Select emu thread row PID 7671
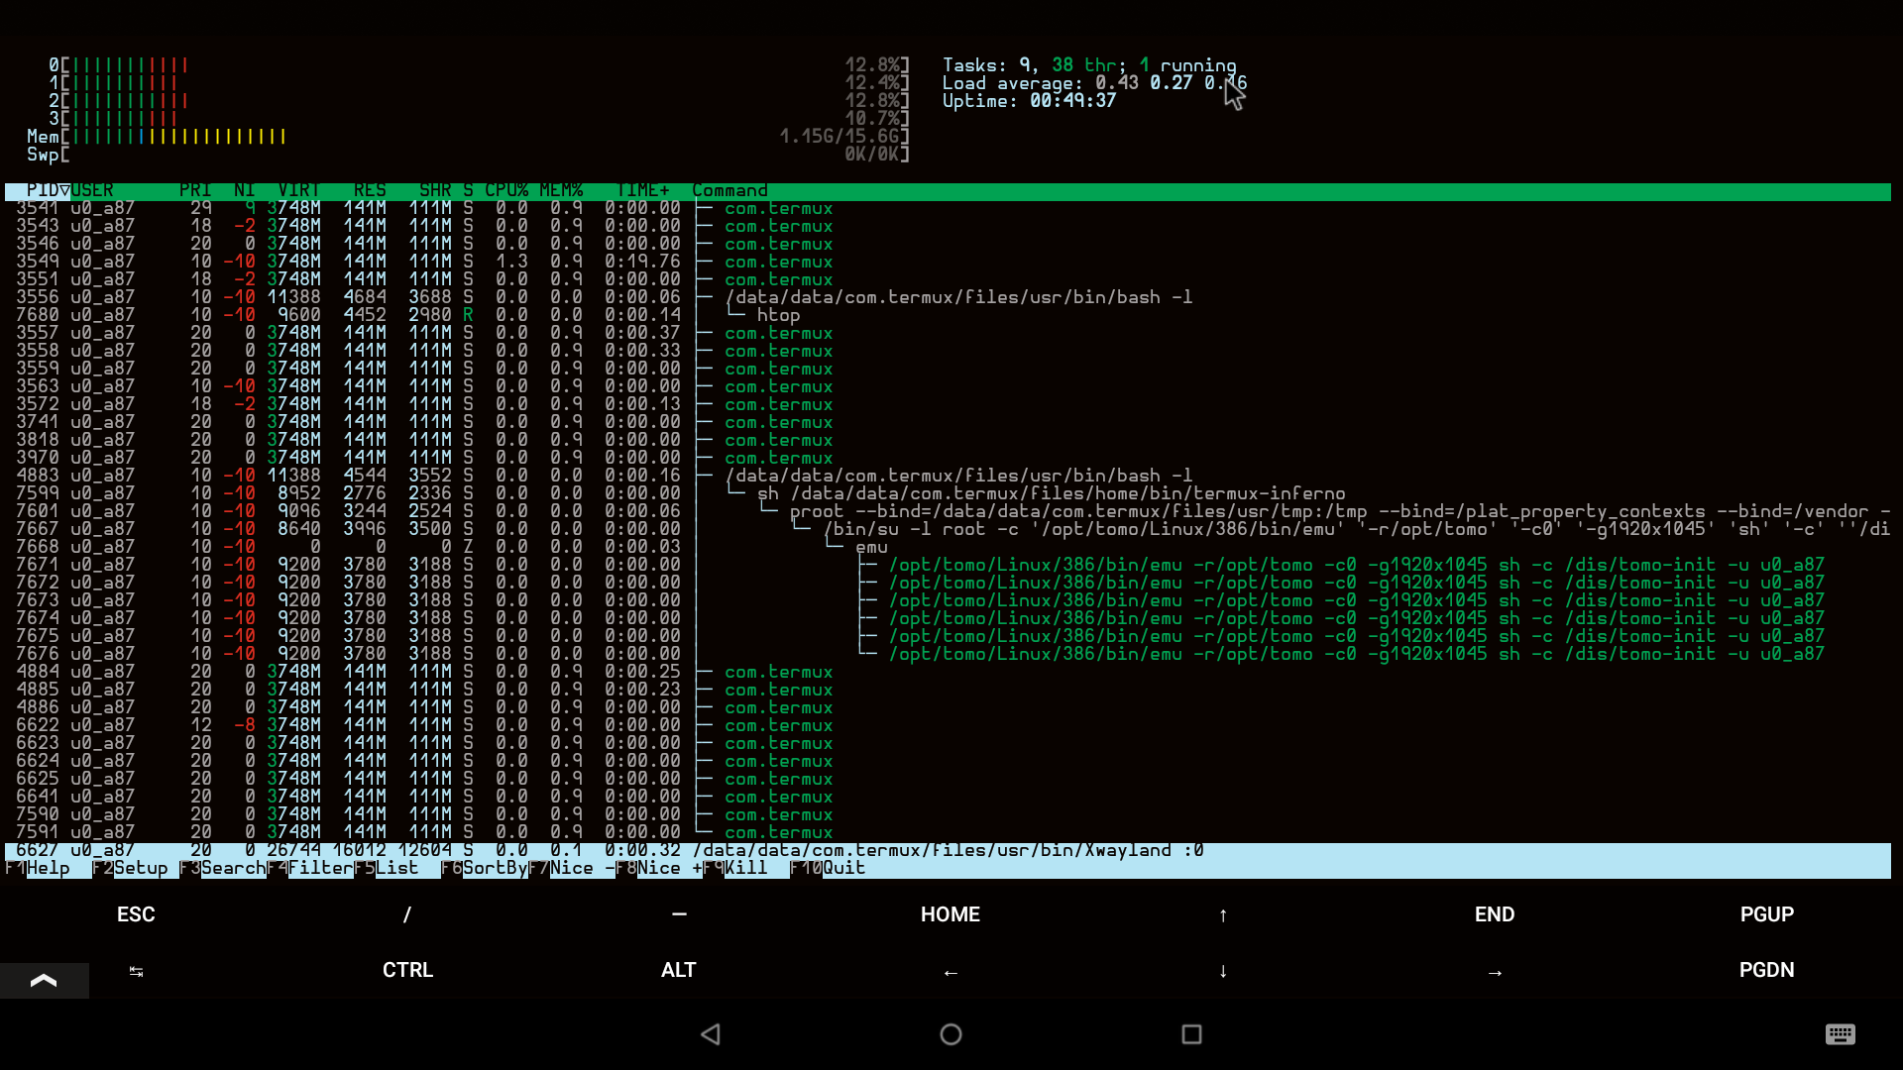The width and height of the screenshot is (1903, 1070). point(948,565)
